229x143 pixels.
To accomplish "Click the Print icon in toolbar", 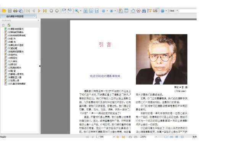I will [x=15, y=11].
